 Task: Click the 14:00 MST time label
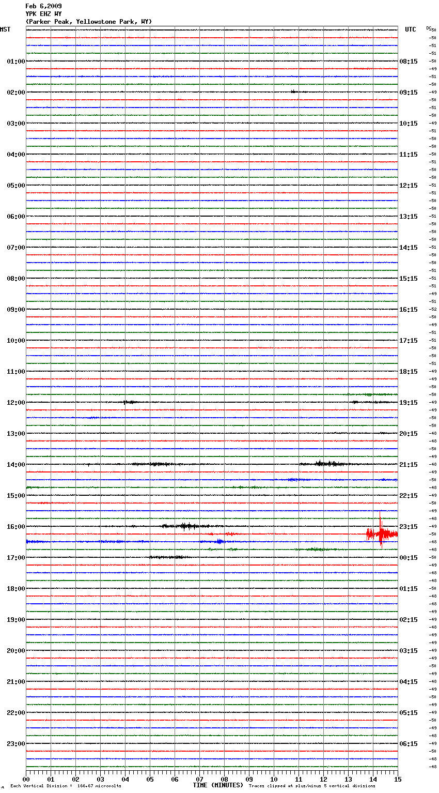pos(16,465)
